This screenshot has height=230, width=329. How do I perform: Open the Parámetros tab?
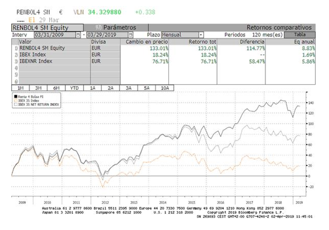click(116, 28)
